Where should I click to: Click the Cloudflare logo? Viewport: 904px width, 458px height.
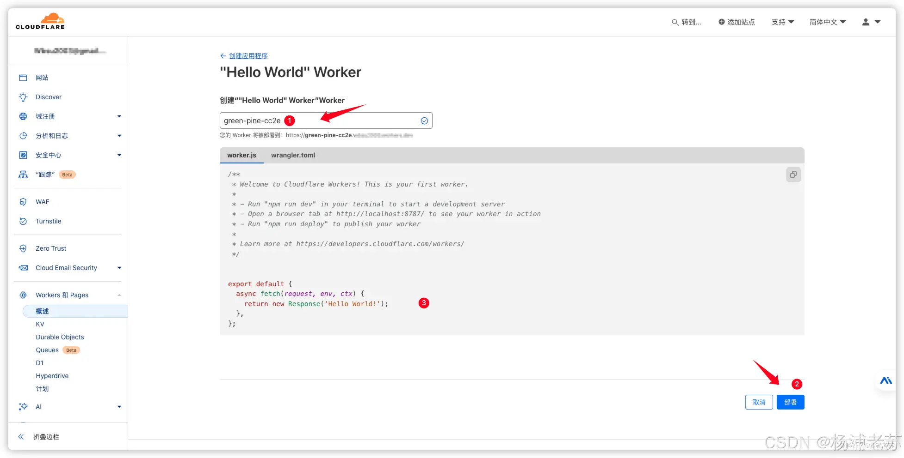(40, 21)
